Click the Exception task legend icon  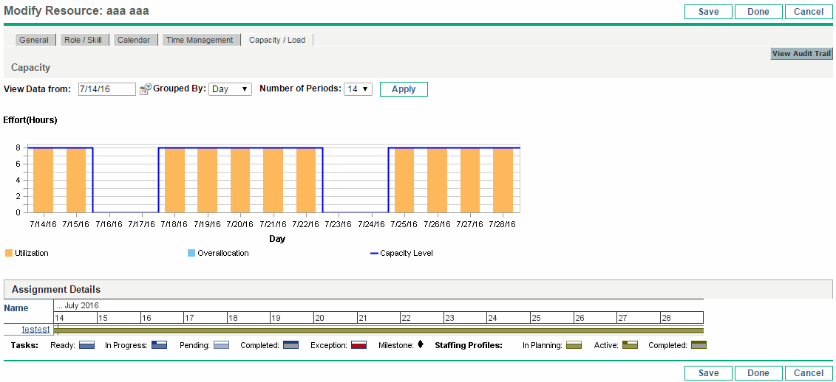click(359, 345)
